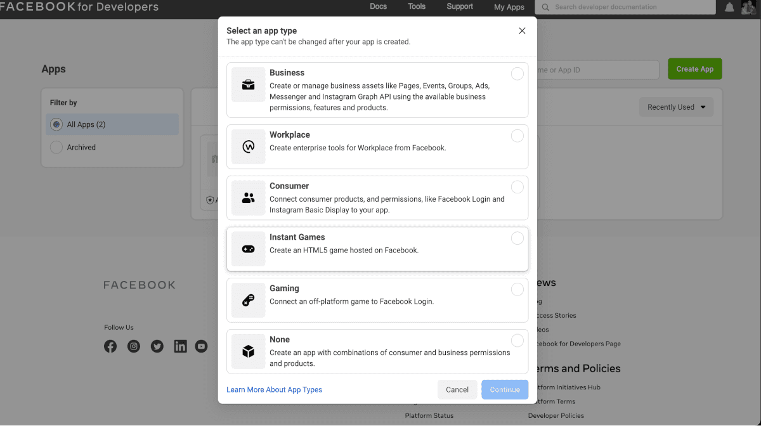Open the Tools menu
This screenshot has height=428, width=761.
pyautogui.click(x=417, y=6)
